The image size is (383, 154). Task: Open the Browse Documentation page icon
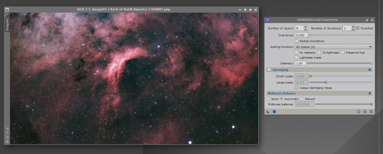(365, 112)
